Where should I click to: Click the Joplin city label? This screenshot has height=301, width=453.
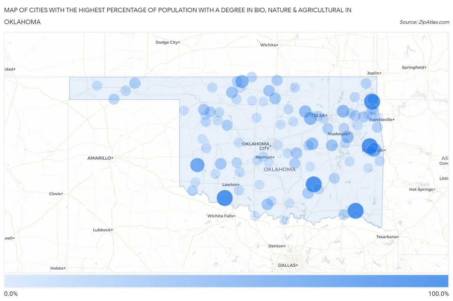pos(373,73)
